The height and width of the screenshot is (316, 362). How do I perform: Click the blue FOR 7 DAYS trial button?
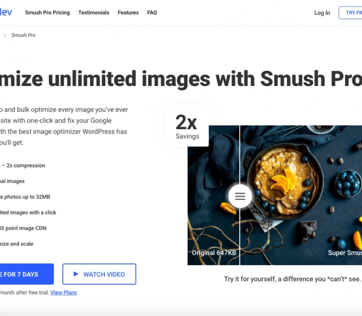(x=27, y=274)
